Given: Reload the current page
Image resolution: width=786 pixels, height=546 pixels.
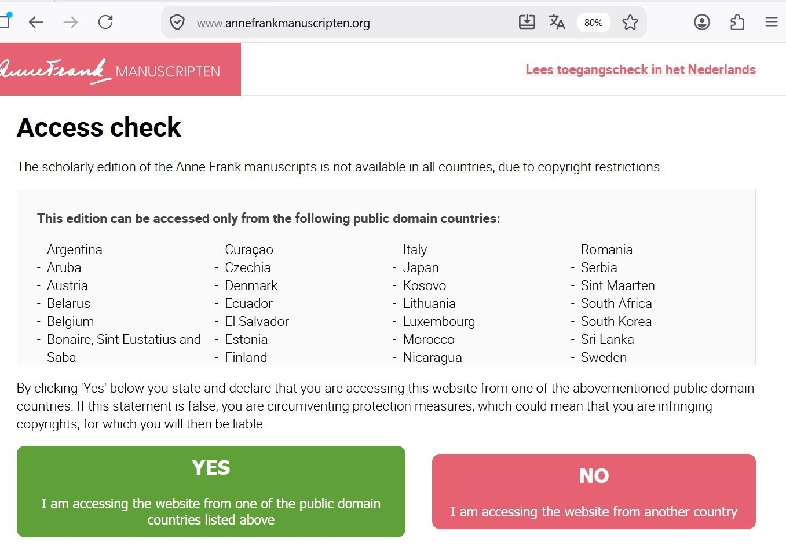Looking at the screenshot, I should click(x=105, y=23).
